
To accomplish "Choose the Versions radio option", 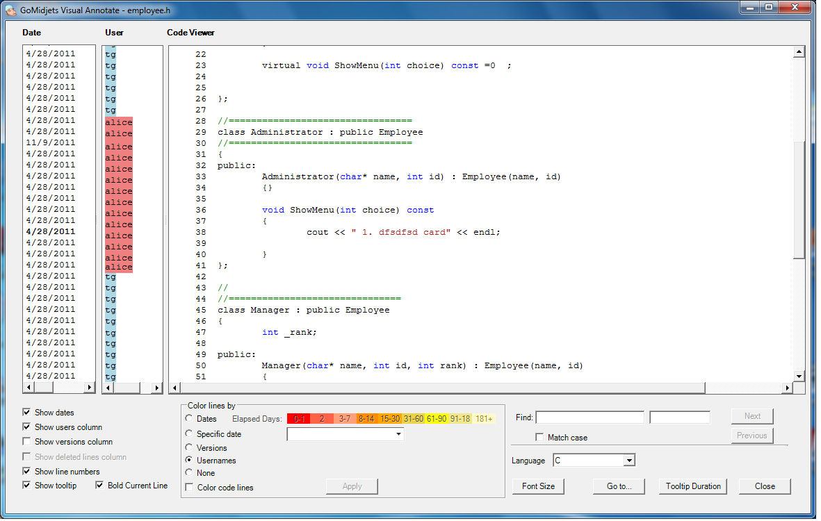I will pos(190,448).
